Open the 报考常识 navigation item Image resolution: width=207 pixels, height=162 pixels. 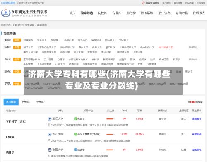click(x=147, y=13)
